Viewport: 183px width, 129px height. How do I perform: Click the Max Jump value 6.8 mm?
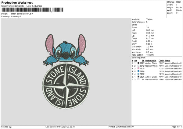pyautogui.click(x=150, y=52)
